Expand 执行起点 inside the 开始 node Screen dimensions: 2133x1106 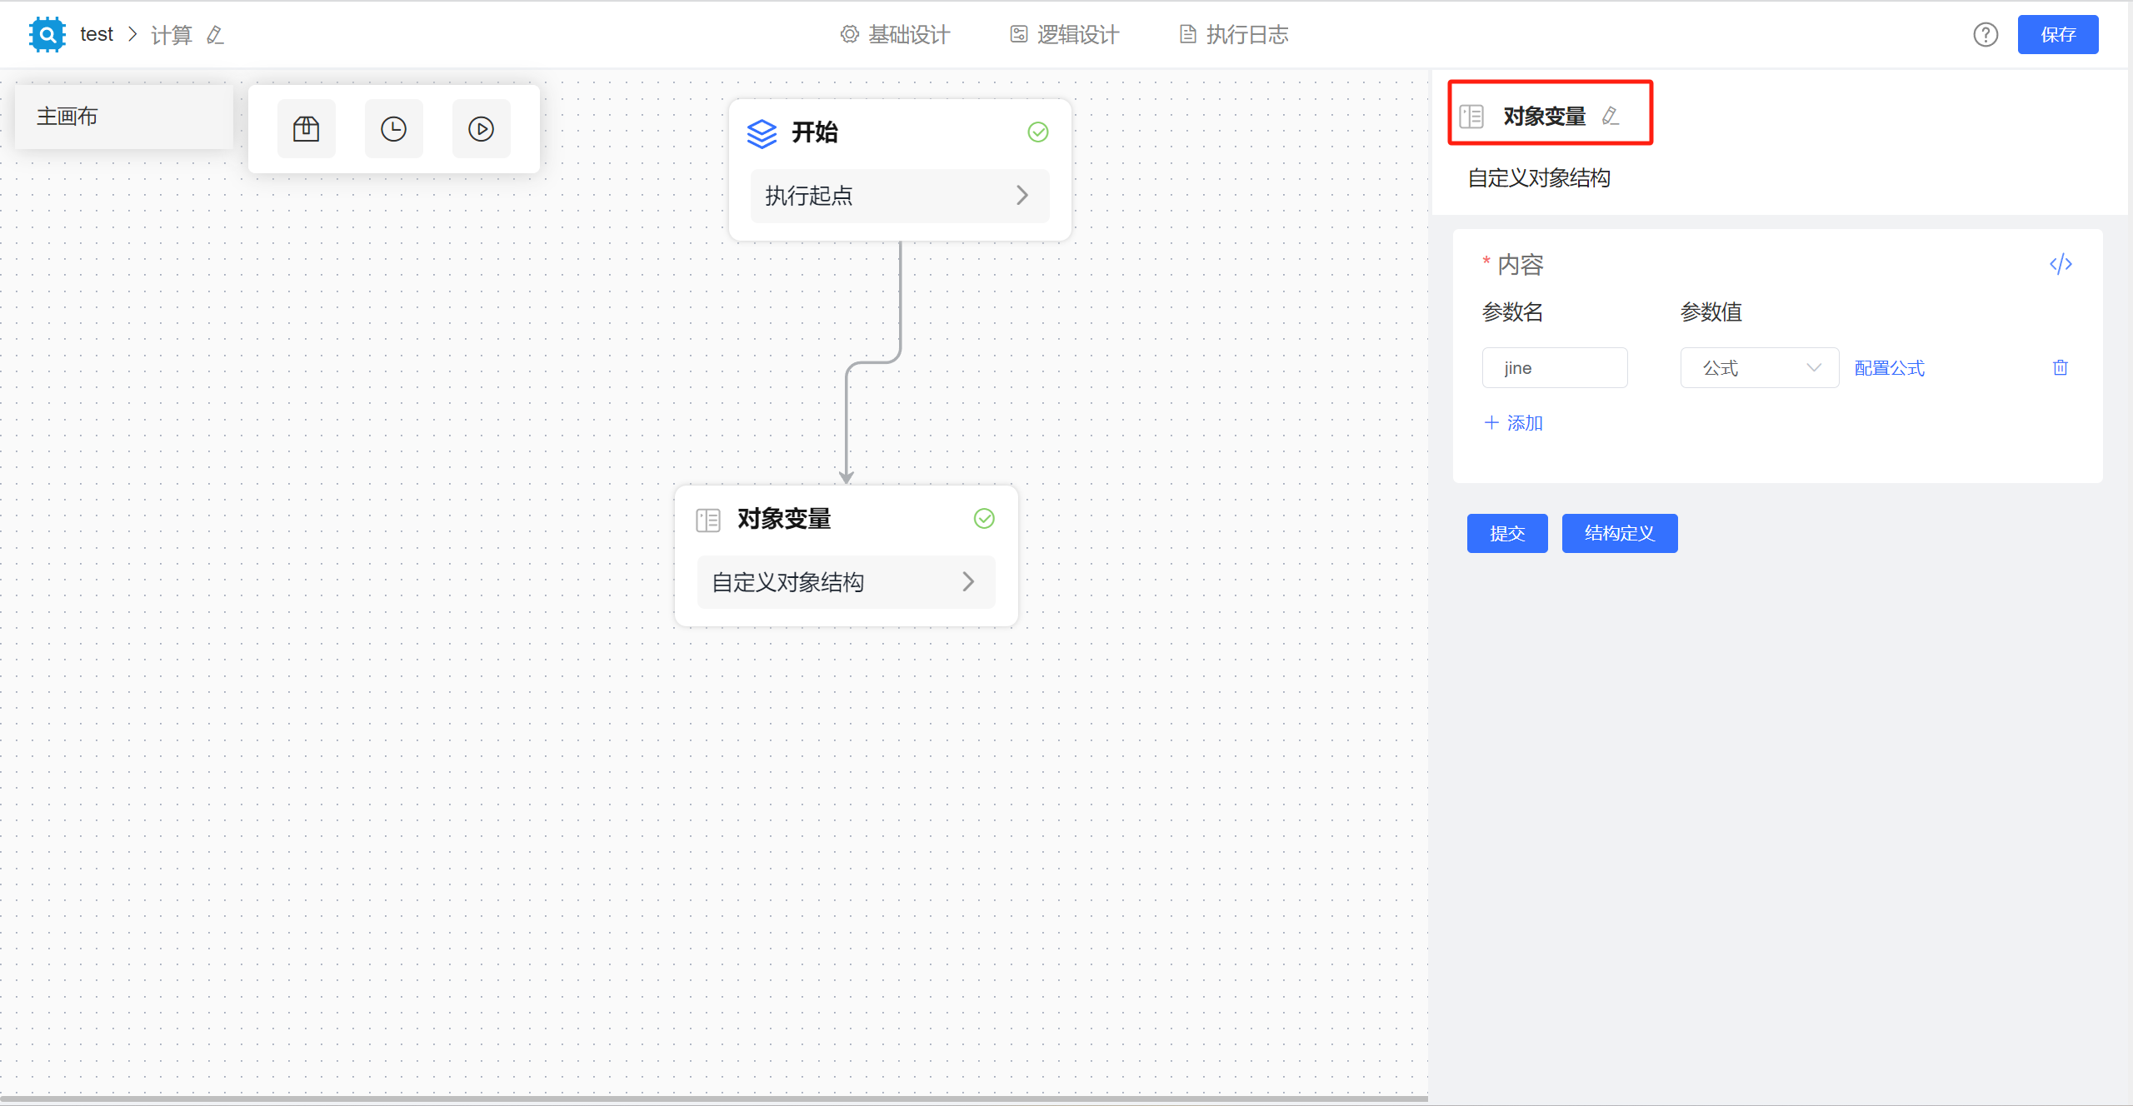click(899, 196)
